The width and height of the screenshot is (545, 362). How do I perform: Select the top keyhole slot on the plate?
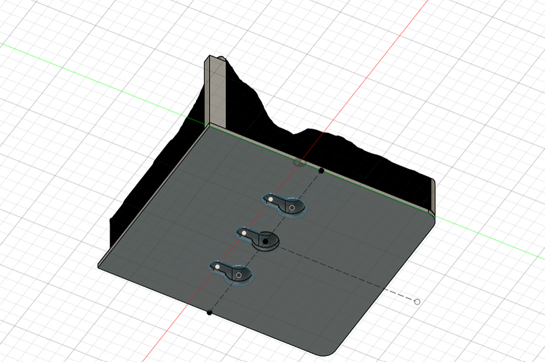(282, 203)
